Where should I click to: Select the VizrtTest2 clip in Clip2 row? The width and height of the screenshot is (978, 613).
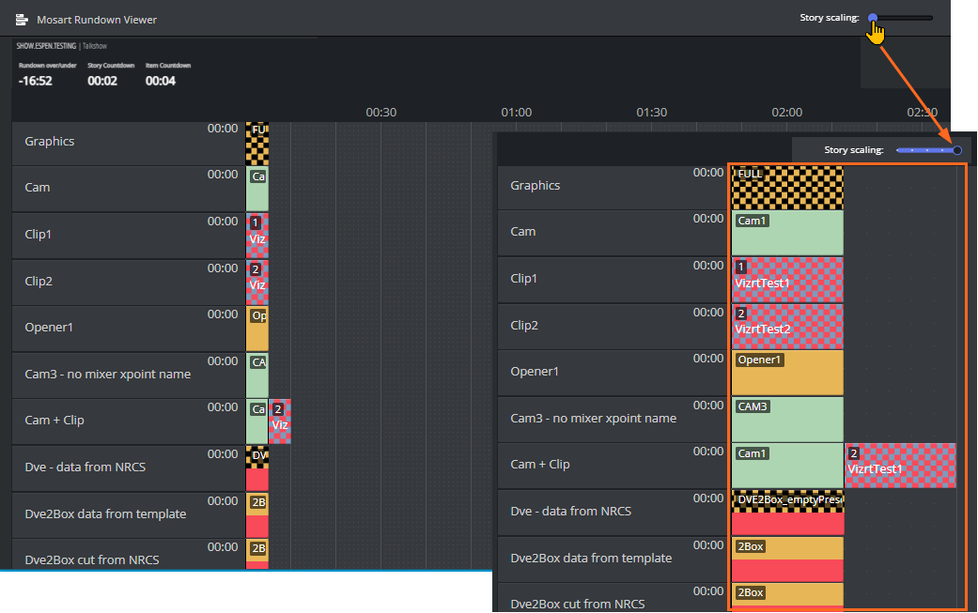click(x=786, y=326)
